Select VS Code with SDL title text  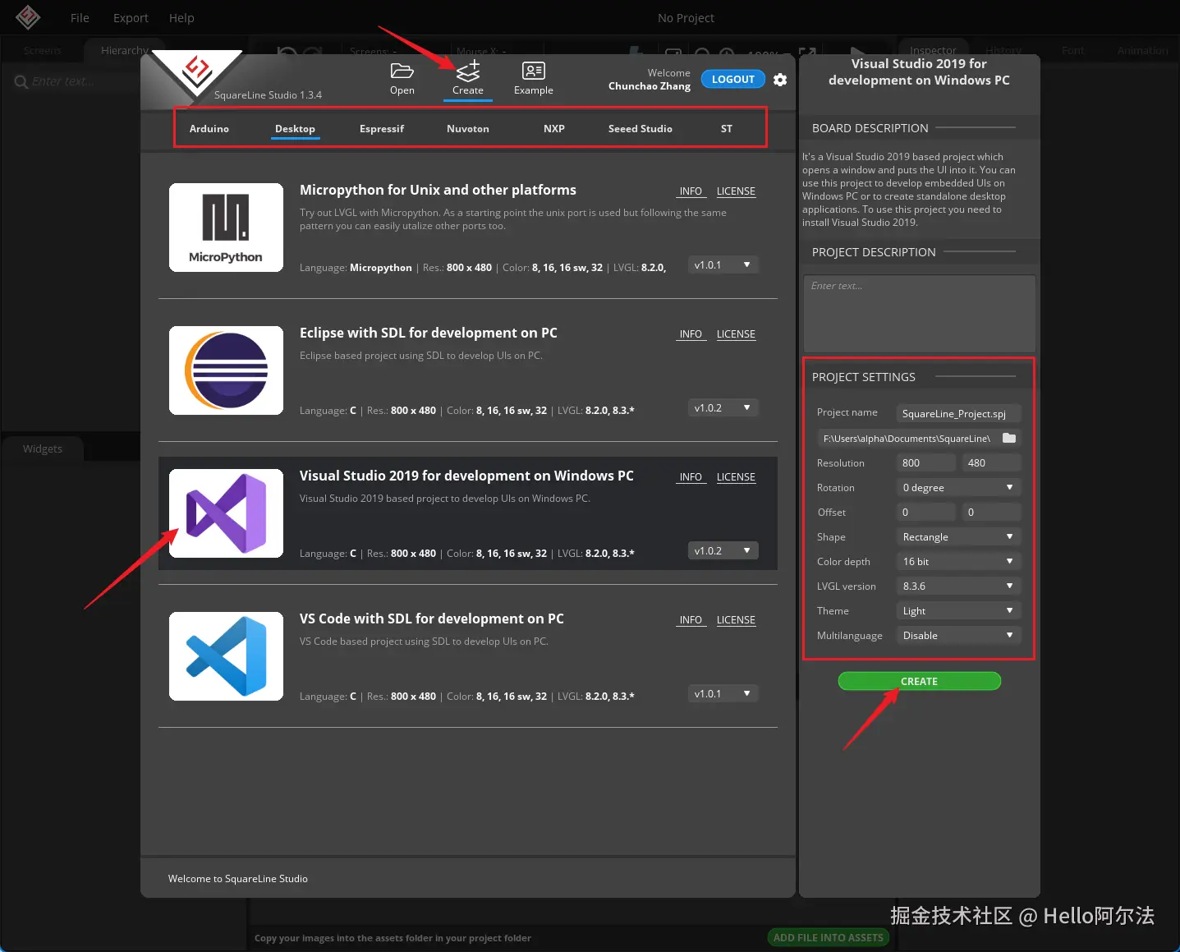[x=431, y=619]
